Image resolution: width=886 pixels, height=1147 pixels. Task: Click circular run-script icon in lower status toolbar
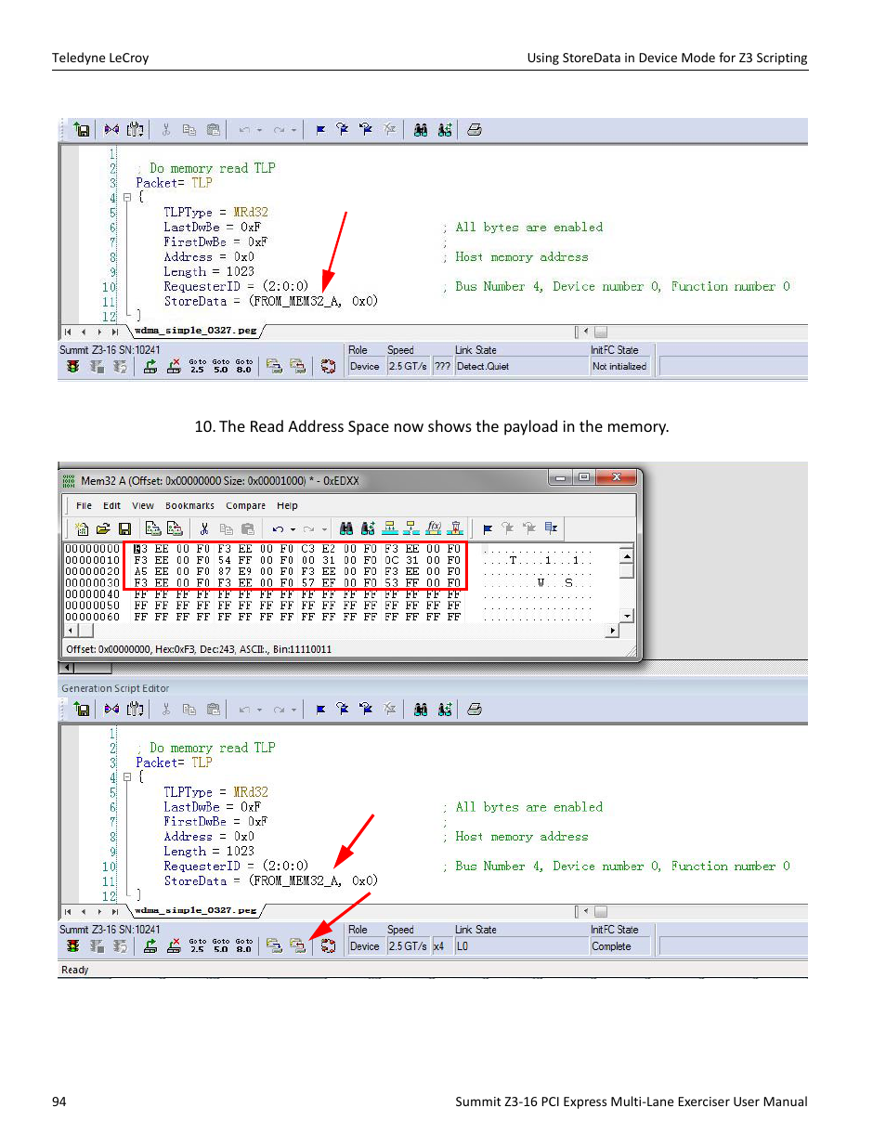tap(328, 945)
